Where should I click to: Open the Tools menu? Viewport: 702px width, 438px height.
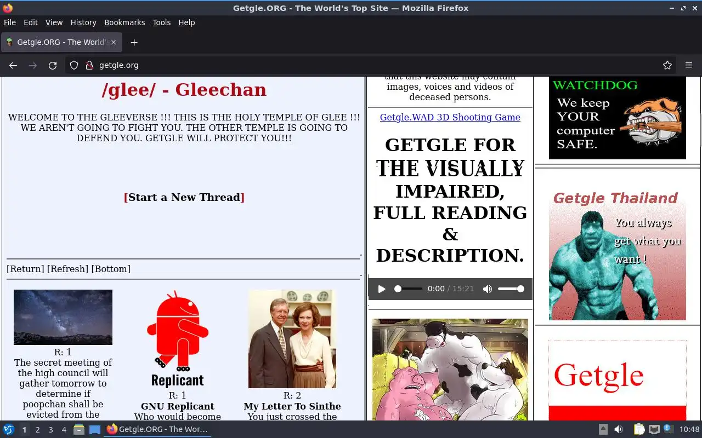pos(161,22)
